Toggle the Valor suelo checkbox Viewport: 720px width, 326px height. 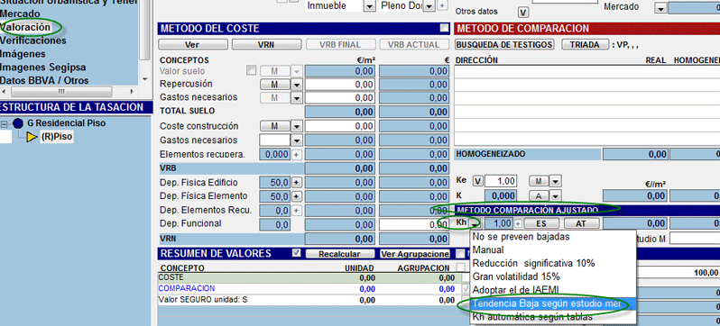pyautogui.click(x=251, y=71)
